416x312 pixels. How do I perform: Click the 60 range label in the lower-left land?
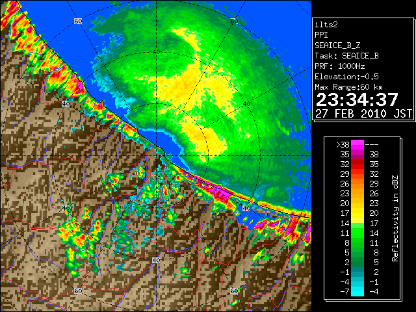pos(78,291)
